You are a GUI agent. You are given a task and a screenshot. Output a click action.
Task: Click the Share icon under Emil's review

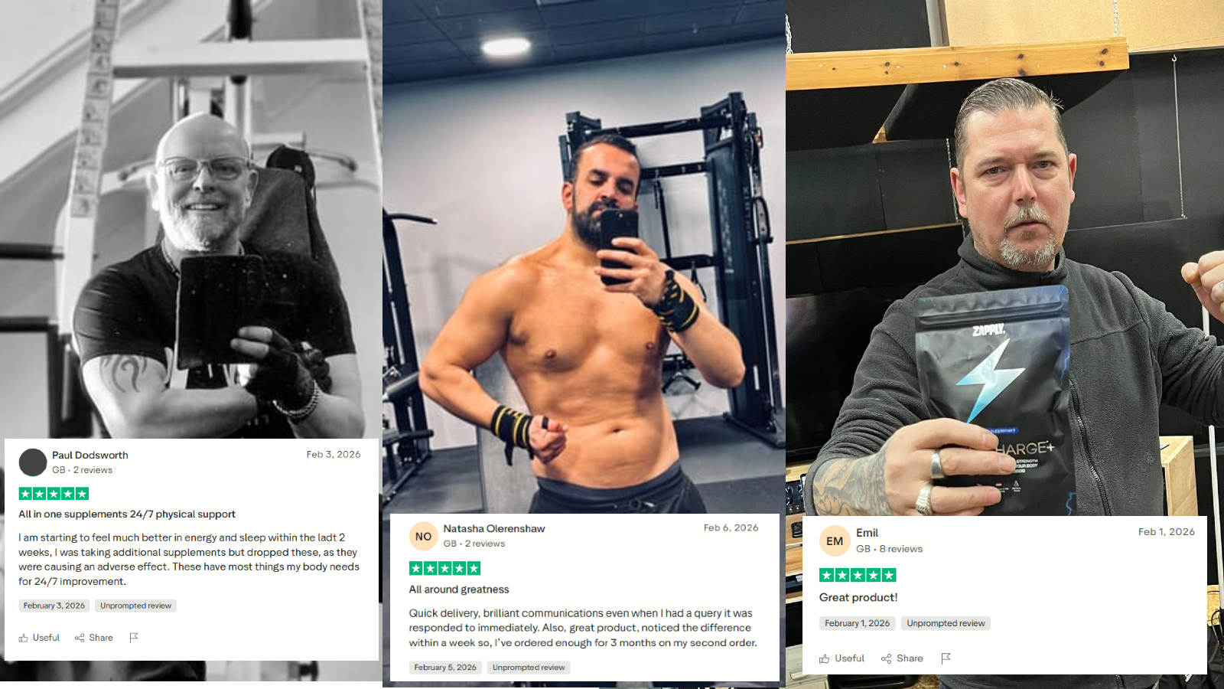[886, 658]
